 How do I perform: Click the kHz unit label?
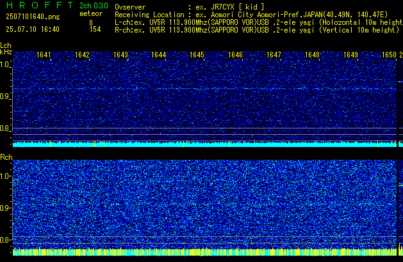[x=6, y=52]
